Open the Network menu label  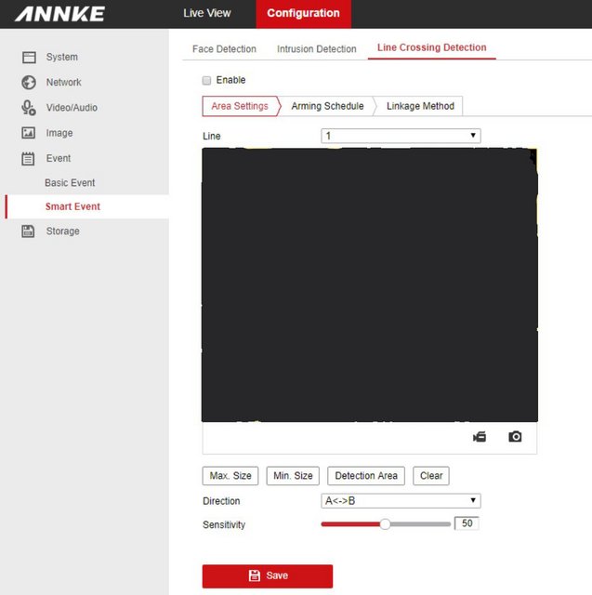click(64, 83)
